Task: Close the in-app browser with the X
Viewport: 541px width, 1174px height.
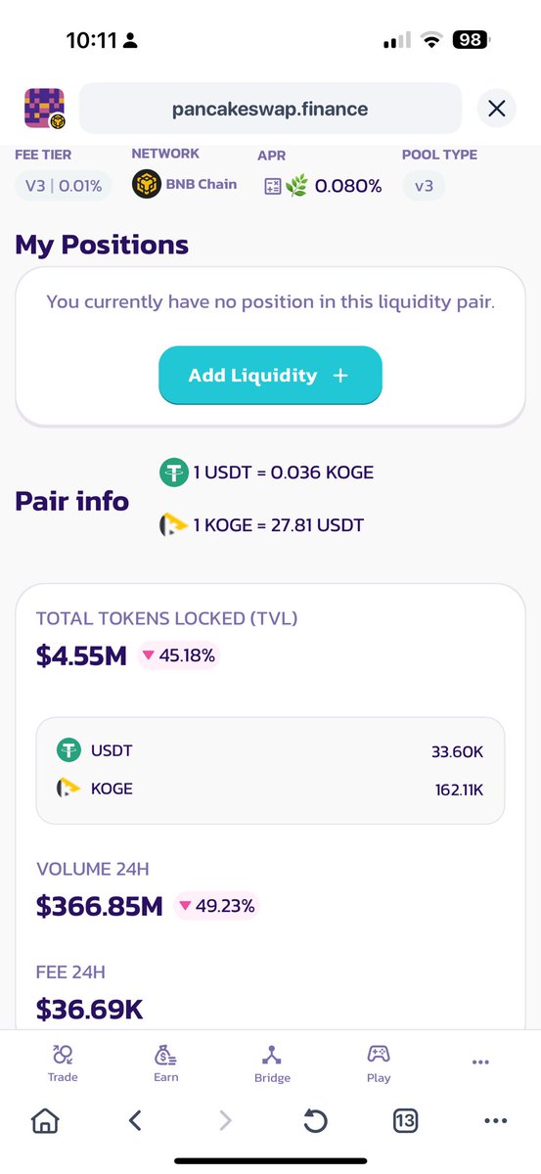Action: [x=497, y=109]
